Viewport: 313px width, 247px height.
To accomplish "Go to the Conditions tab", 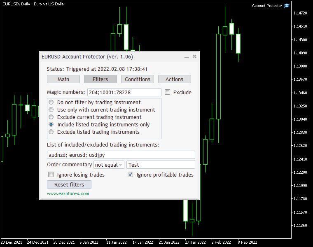I will click(138, 79).
